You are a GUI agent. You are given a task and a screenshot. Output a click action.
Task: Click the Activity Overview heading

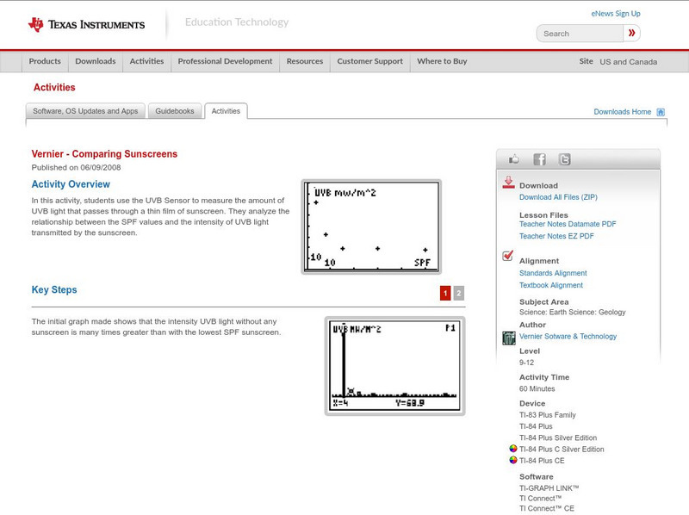pyautogui.click(x=71, y=184)
